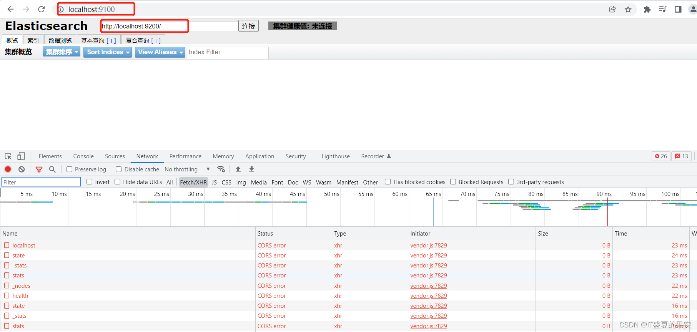697x332 pixels.
Task: Sort by the Status column header
Action: (294, 233)
